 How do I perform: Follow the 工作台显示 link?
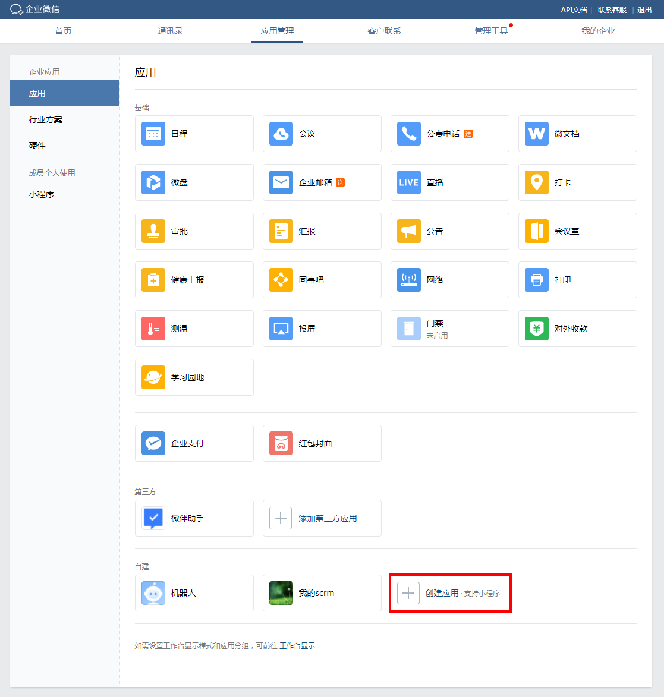click(297, 646)
